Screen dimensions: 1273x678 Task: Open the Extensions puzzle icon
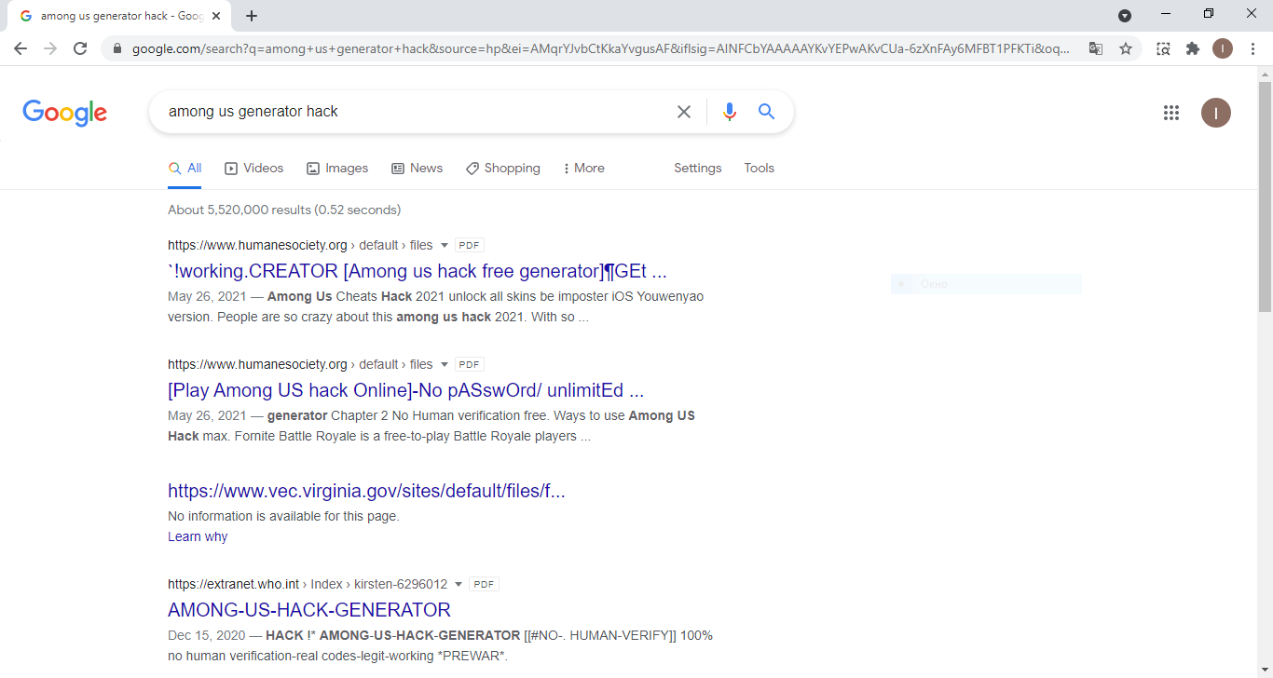[1193, 48]
